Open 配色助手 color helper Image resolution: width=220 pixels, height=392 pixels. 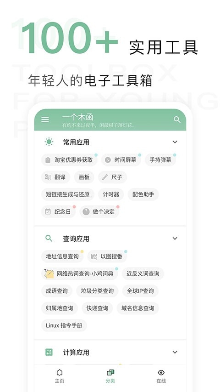[143, 194]
